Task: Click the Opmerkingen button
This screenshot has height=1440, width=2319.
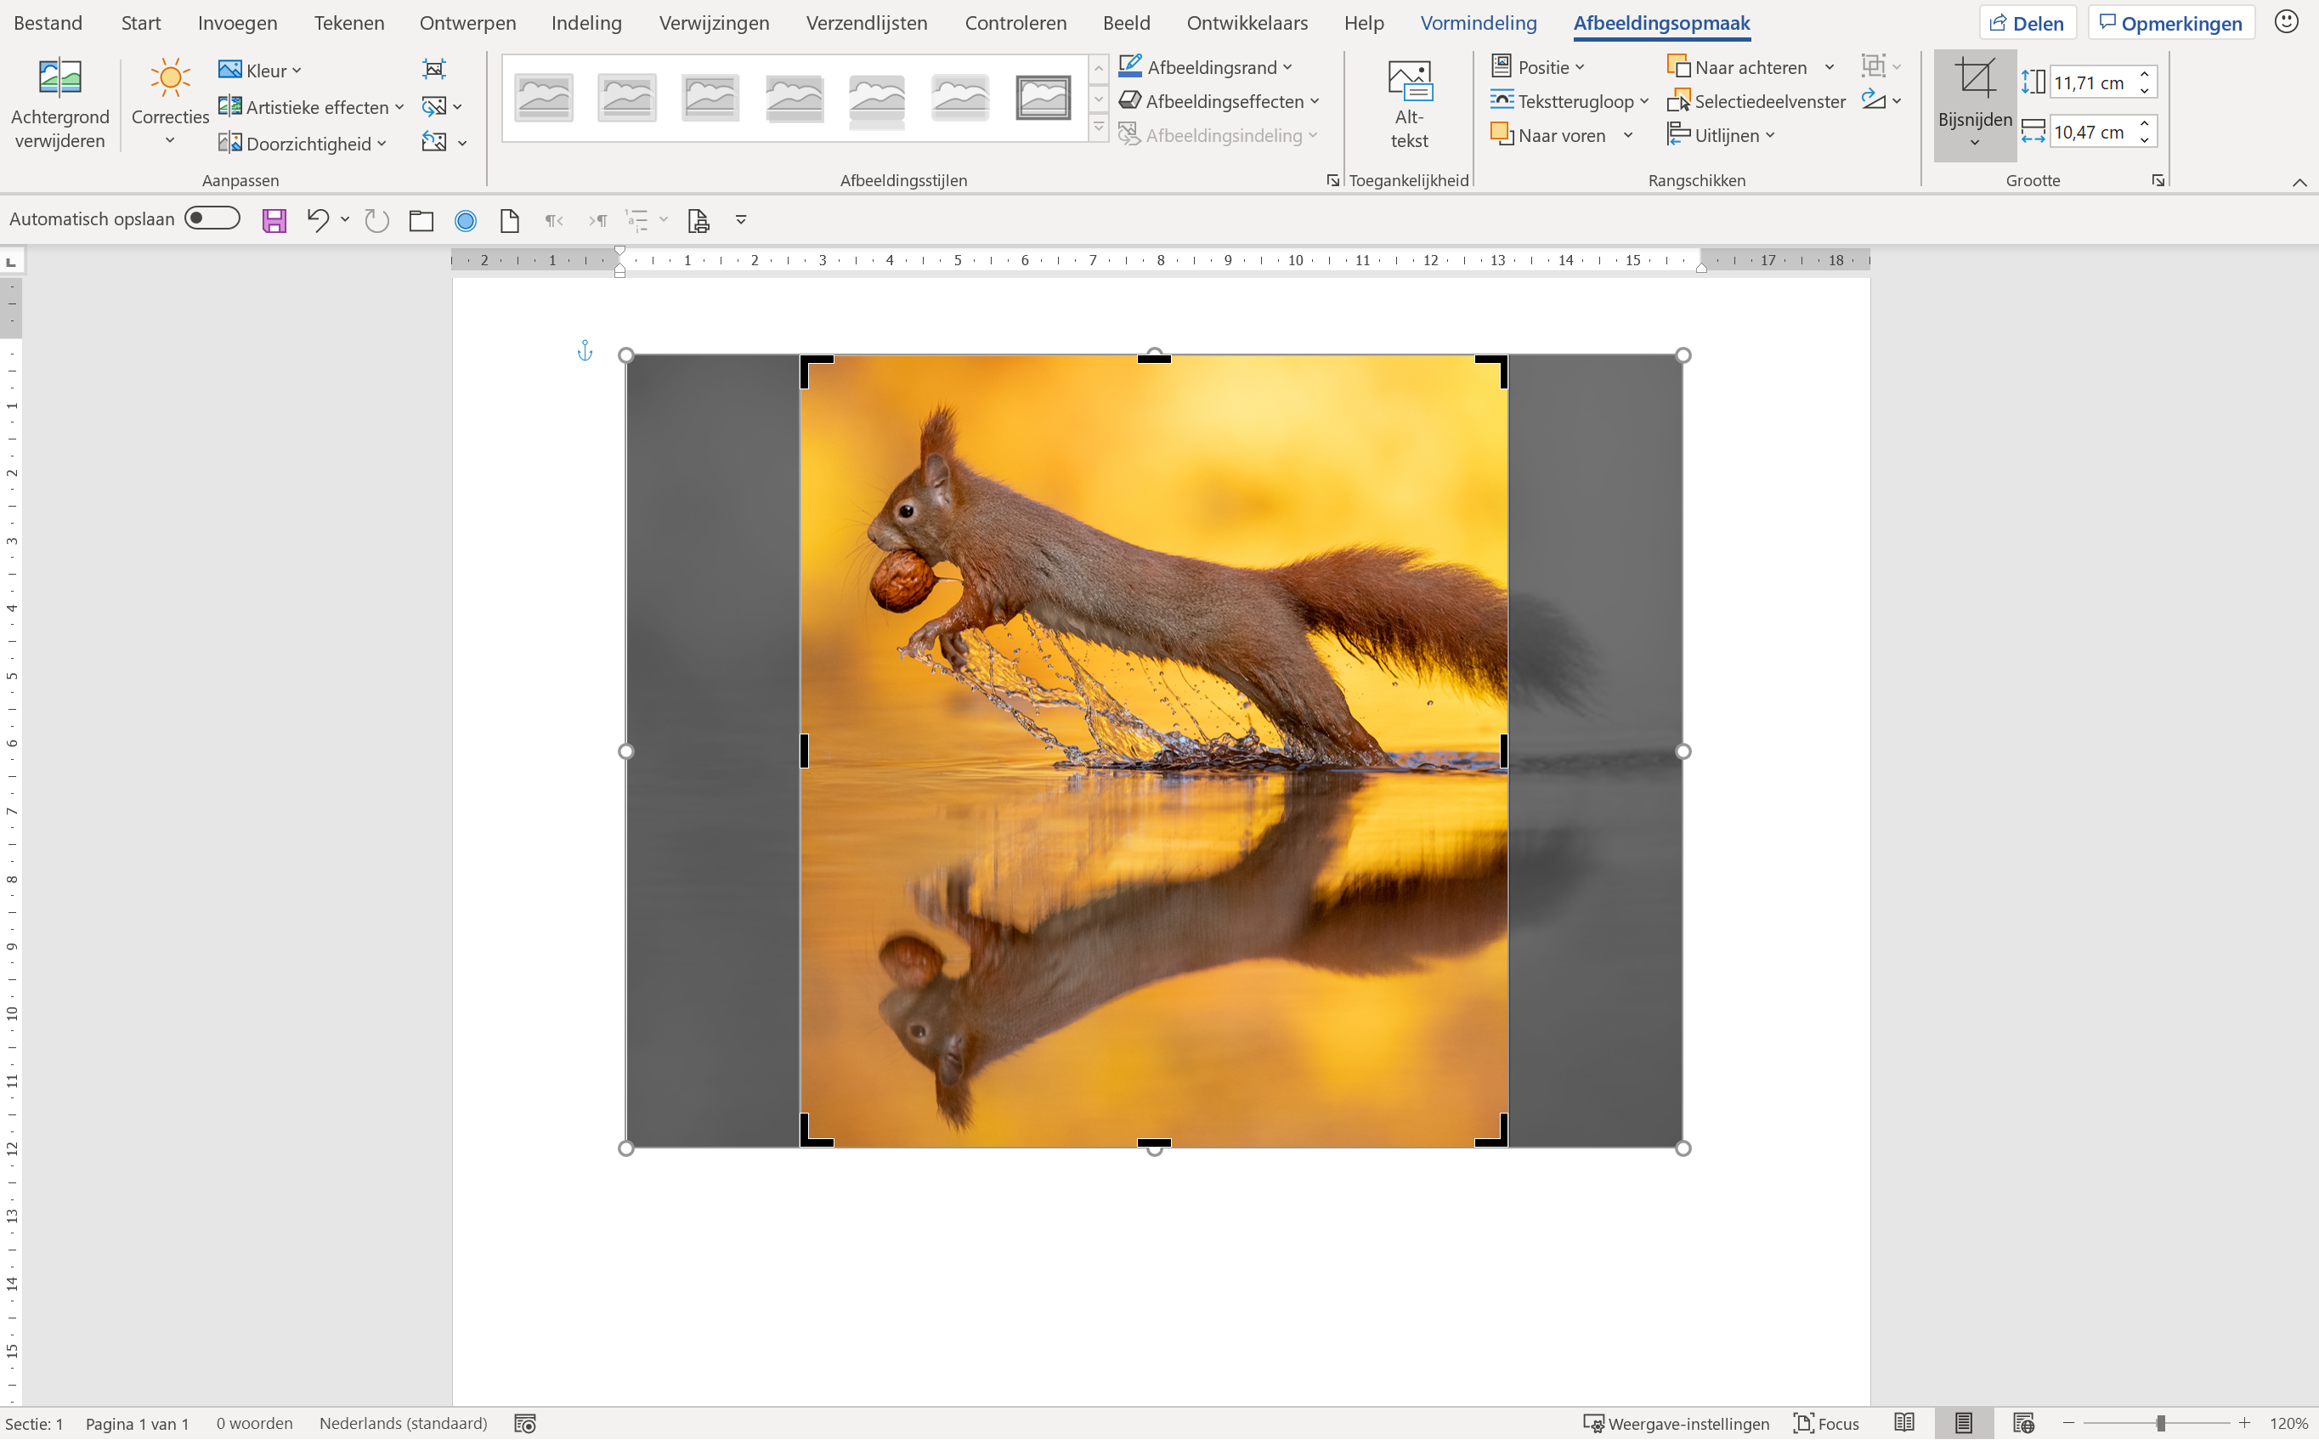Action: [x=2170, y=23]
